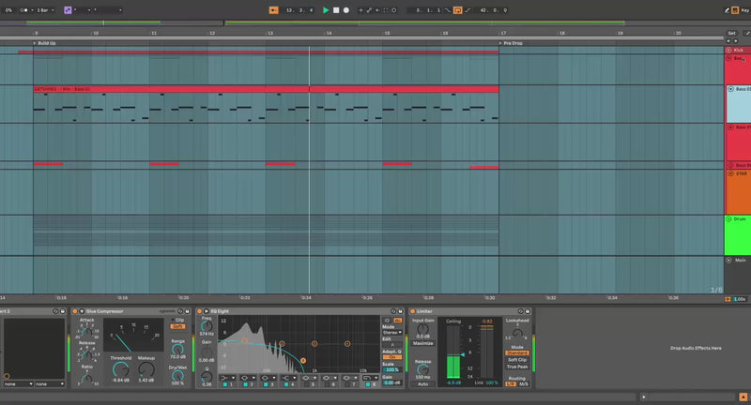
Task: Click the orange follow playback icon
Action: (x=274, y=9)
